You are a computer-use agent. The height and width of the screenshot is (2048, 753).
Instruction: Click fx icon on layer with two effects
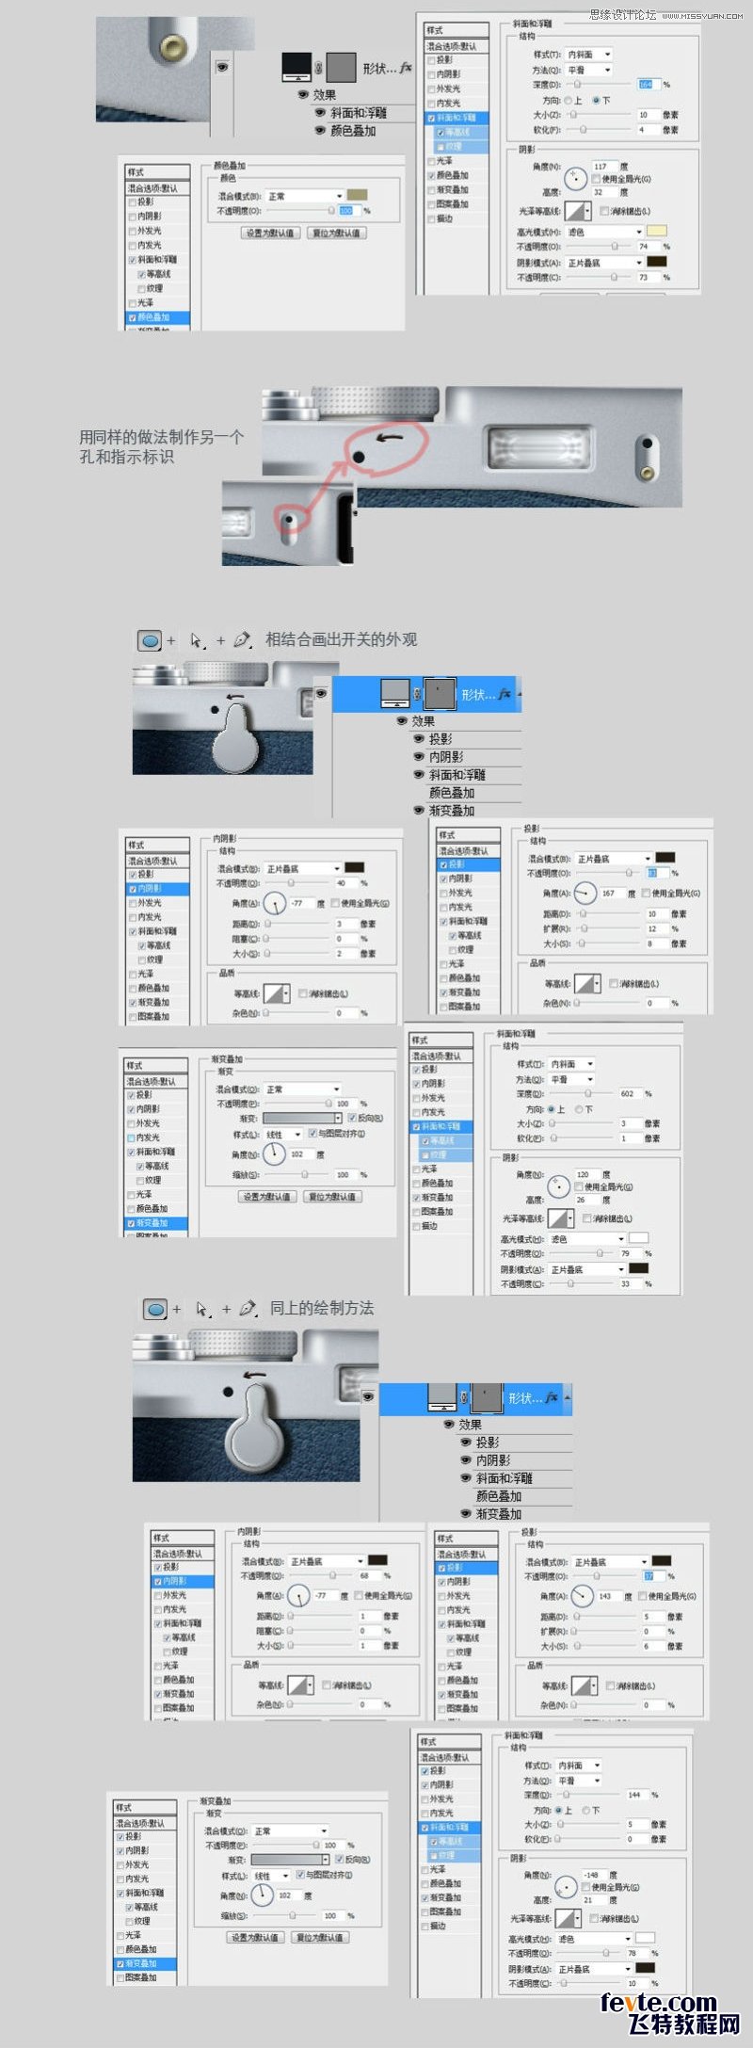[x=405, y=69]
